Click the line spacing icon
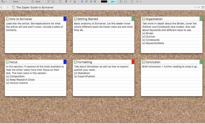The image size is (205, 124). (x=121, y=1)
